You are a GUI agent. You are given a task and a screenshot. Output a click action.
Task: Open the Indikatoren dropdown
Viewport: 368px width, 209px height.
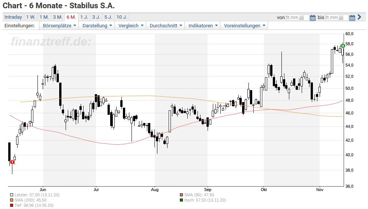pos(203,26)
